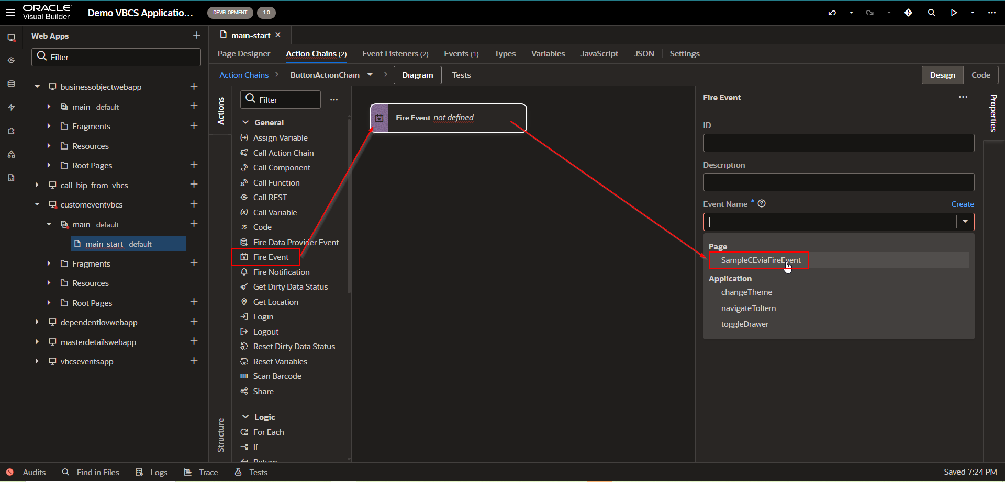The image size is (1005, 482).
Task: Choose changeTheme application event
Action: click(x=746, y=292)
